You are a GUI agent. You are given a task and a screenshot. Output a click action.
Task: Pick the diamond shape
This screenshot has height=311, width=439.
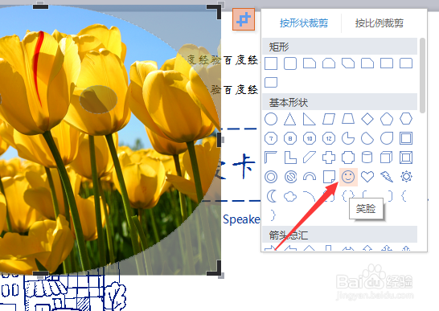(367, 119)
